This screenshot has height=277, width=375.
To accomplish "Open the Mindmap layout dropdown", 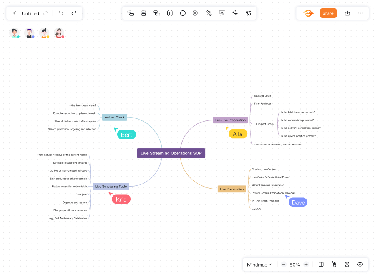I will tap(259, 264).
